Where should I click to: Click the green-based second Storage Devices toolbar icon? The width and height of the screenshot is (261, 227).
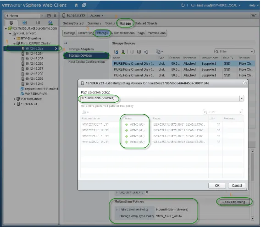pyautogui.click(x=123, y=52)
